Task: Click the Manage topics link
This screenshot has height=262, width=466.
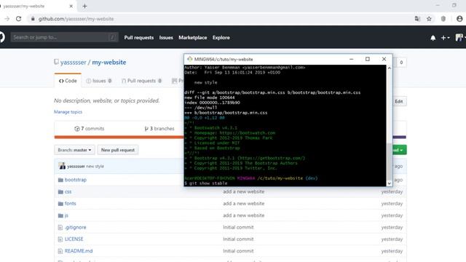Action: point(68,112)
